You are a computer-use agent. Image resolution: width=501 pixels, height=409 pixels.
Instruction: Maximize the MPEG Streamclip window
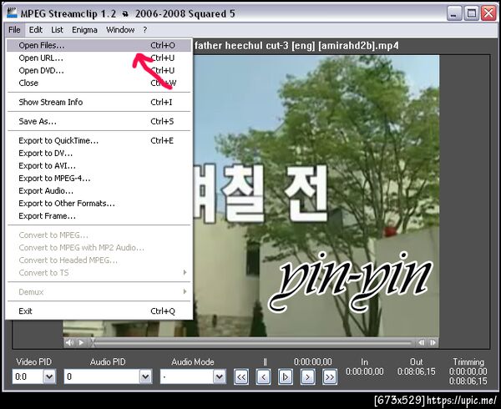click(x=472, y=13)
